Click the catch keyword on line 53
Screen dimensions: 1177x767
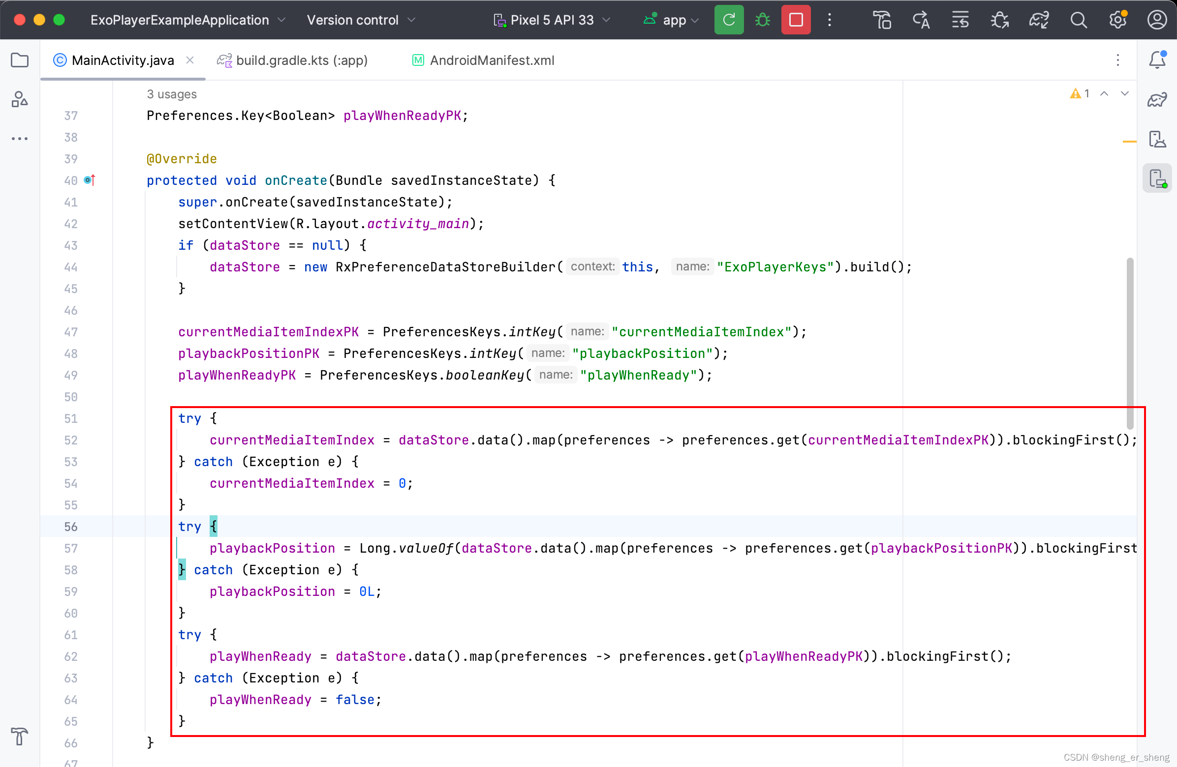click(213, 462)
